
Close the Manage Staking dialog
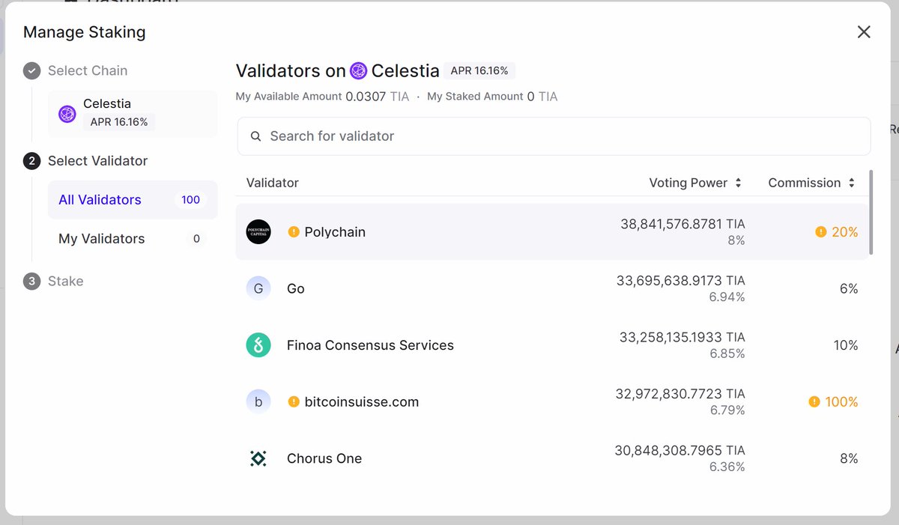click(864, 32)
